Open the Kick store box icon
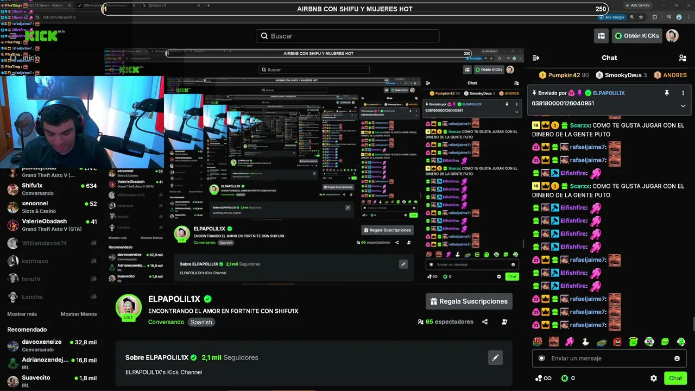The image size is (695, 391). point(601,36)
